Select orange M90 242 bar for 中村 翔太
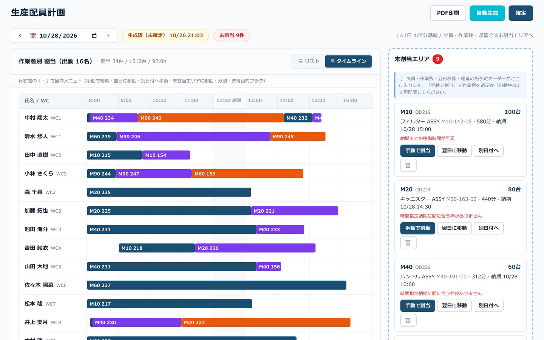The image size is (544, 340). [211, 118]
